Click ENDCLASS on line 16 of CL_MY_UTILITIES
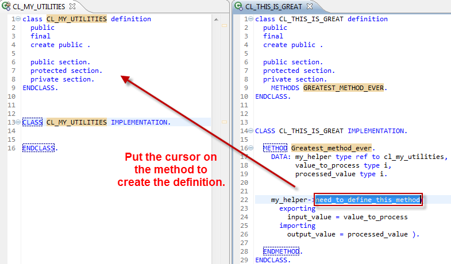Viewport: 451px width, 264px height. (x=38, y=148)
